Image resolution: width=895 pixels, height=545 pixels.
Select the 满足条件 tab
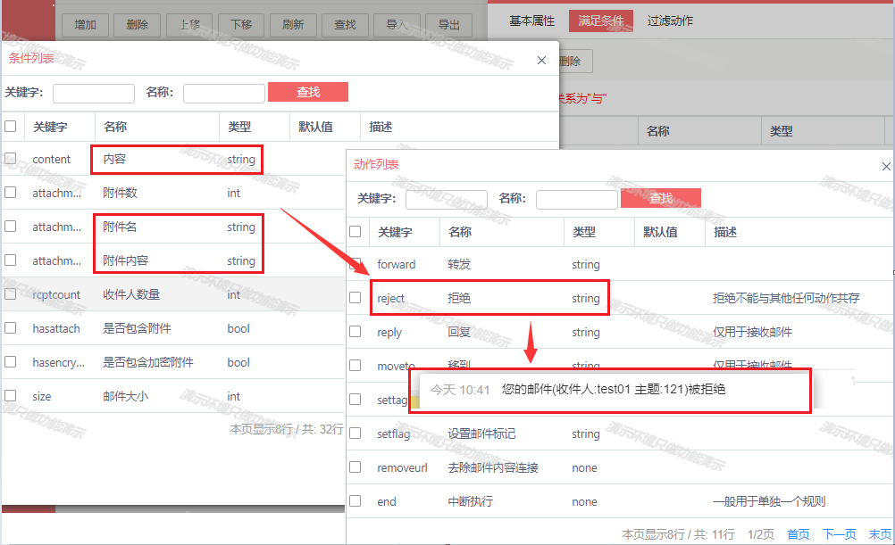(600, 21)
